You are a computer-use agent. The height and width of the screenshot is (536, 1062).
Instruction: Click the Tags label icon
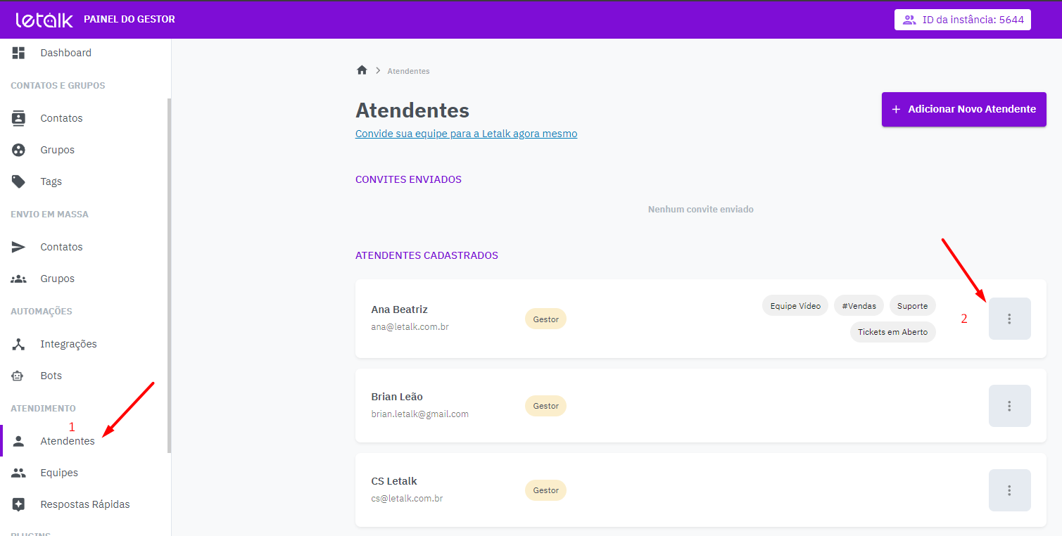[18, 181]
